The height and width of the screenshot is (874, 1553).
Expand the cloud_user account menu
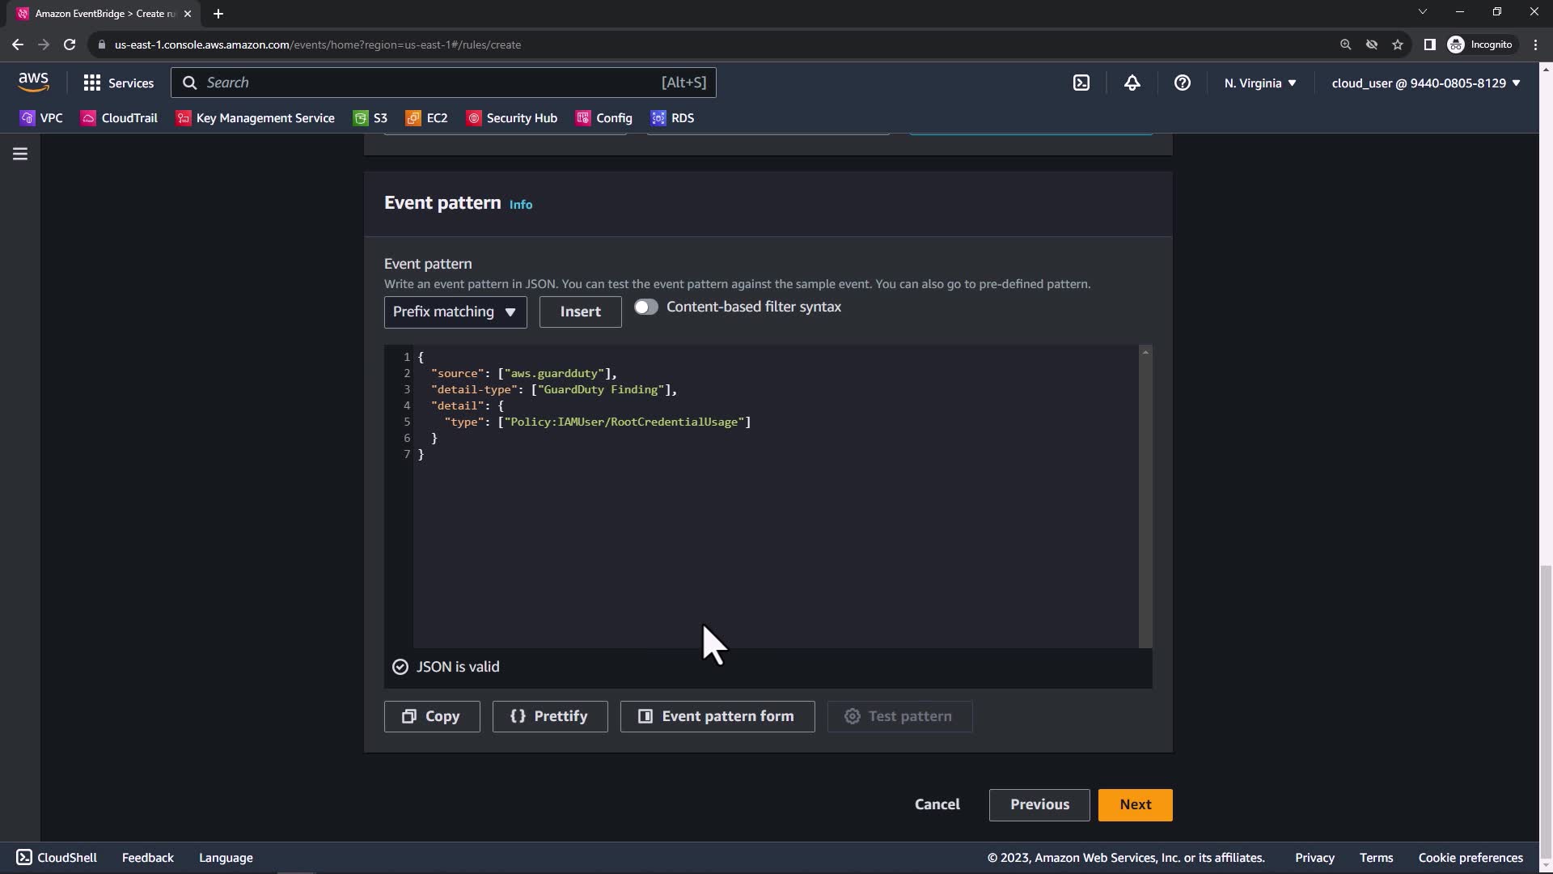[1425, 83]
